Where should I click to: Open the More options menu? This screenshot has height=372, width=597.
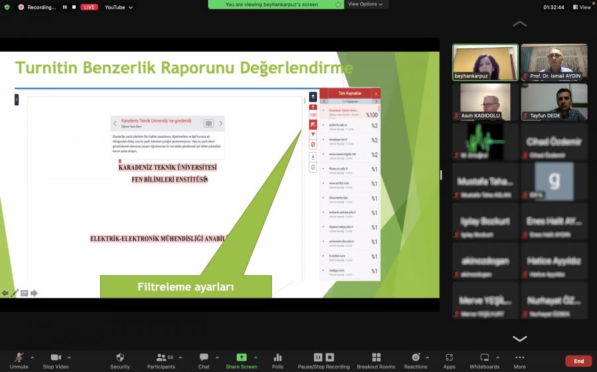[519, 361]
